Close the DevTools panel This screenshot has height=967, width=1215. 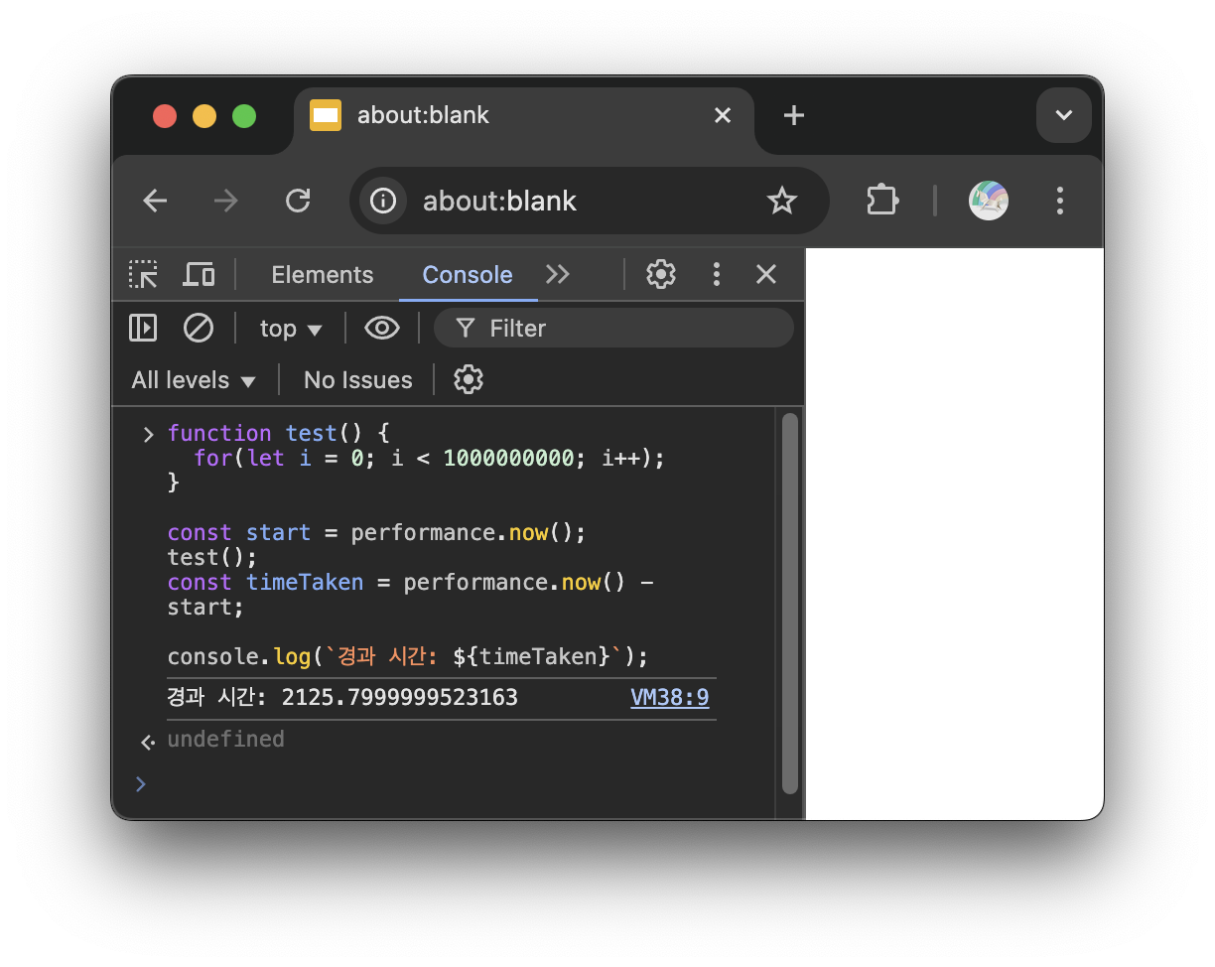(766, 275)
